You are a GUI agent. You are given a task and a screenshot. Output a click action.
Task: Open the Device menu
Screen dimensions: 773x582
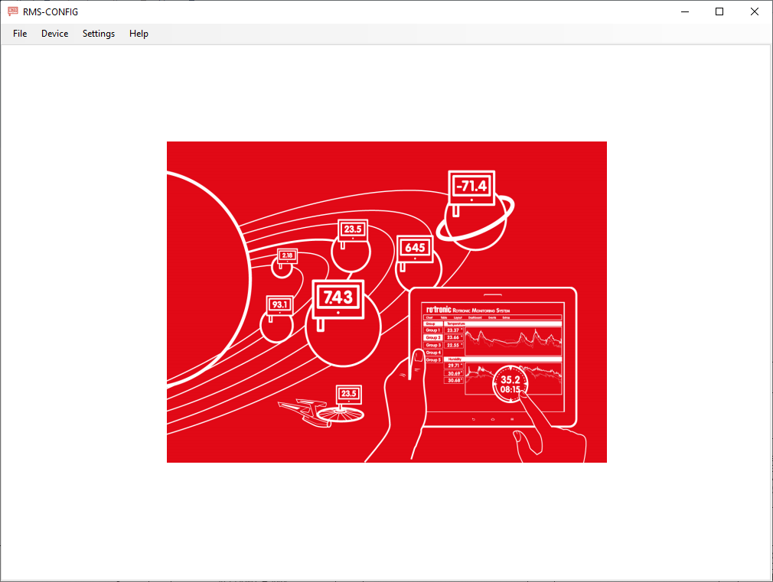click(54, 34)
